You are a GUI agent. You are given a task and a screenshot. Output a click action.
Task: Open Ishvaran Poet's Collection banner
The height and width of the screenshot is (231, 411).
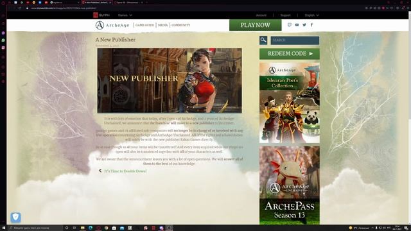[x=290, y=103]
